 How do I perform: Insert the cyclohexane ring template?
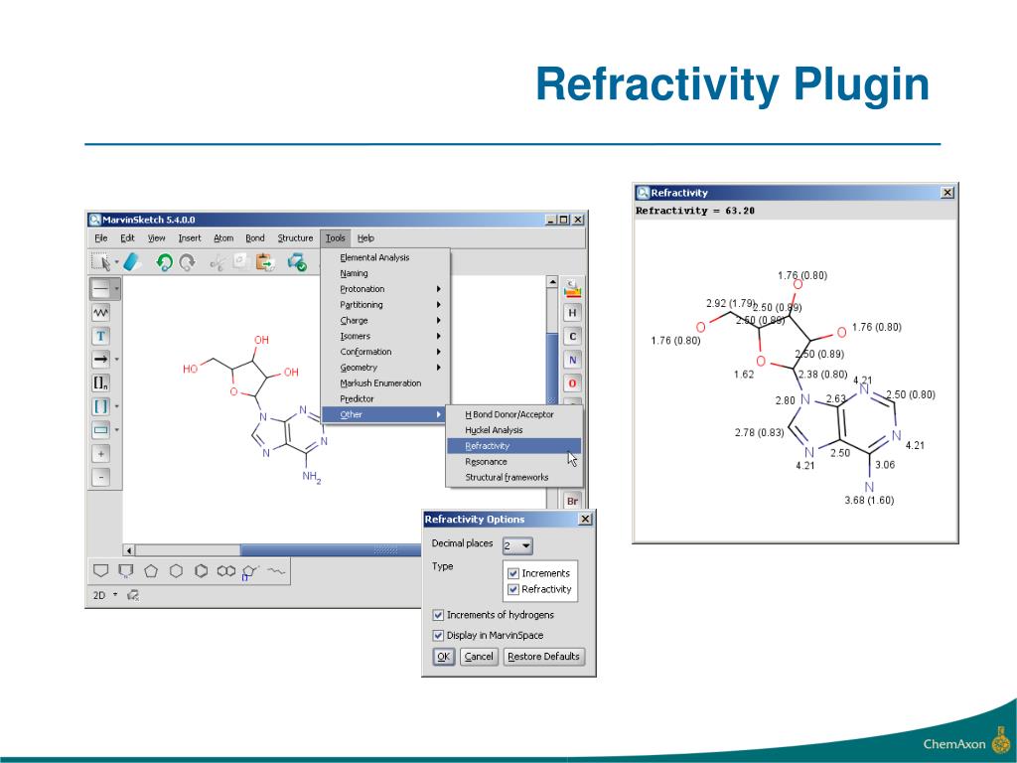tap(176, 571)
